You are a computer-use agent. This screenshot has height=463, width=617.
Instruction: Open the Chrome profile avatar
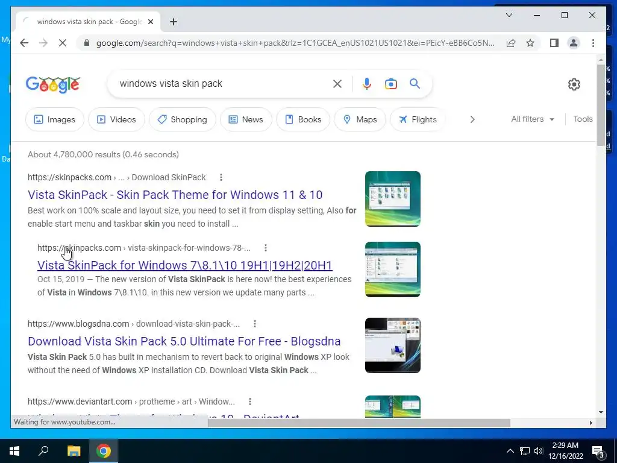tap(574, 43)
